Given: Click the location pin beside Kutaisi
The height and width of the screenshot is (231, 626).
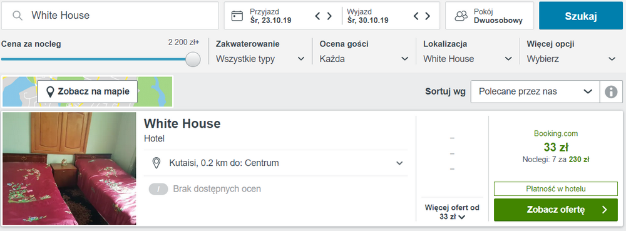Looking at the screenshot, I should (x=156, y=163).
